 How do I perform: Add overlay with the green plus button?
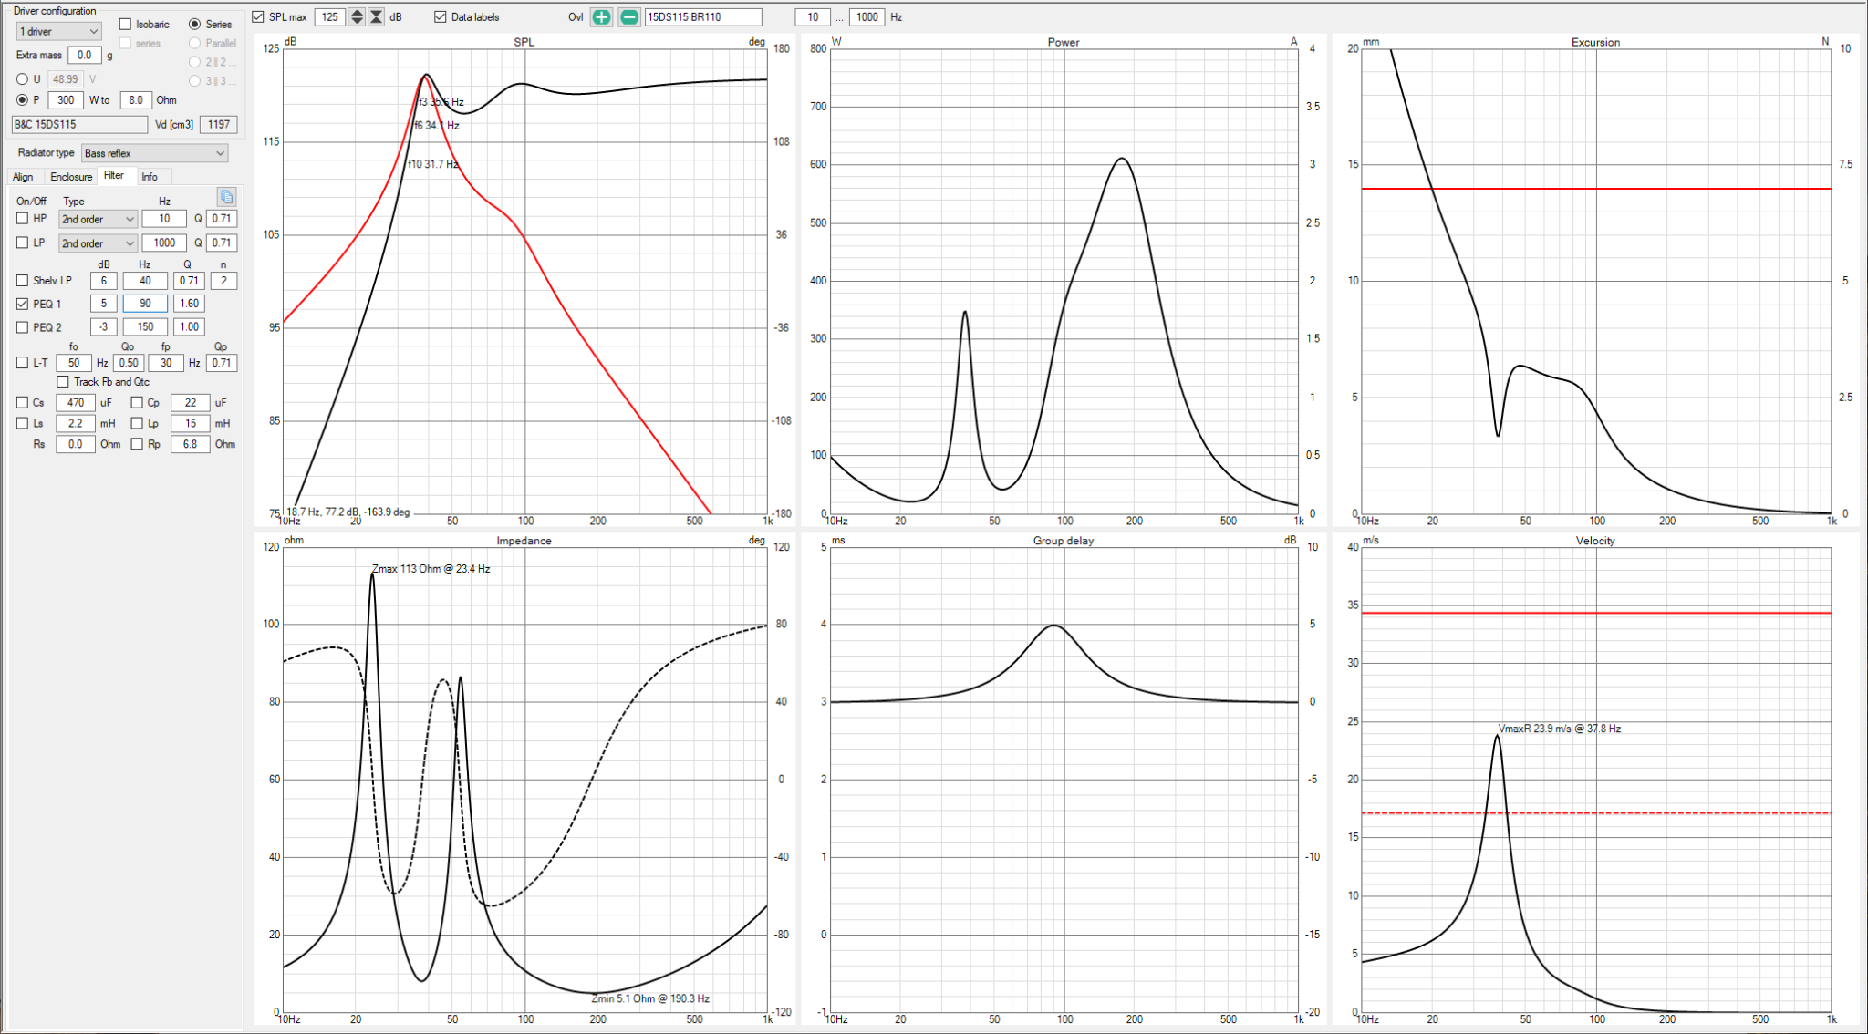[601, 16]
